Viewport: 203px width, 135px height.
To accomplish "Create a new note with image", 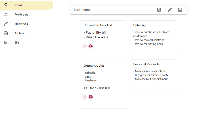I will 180,10.
